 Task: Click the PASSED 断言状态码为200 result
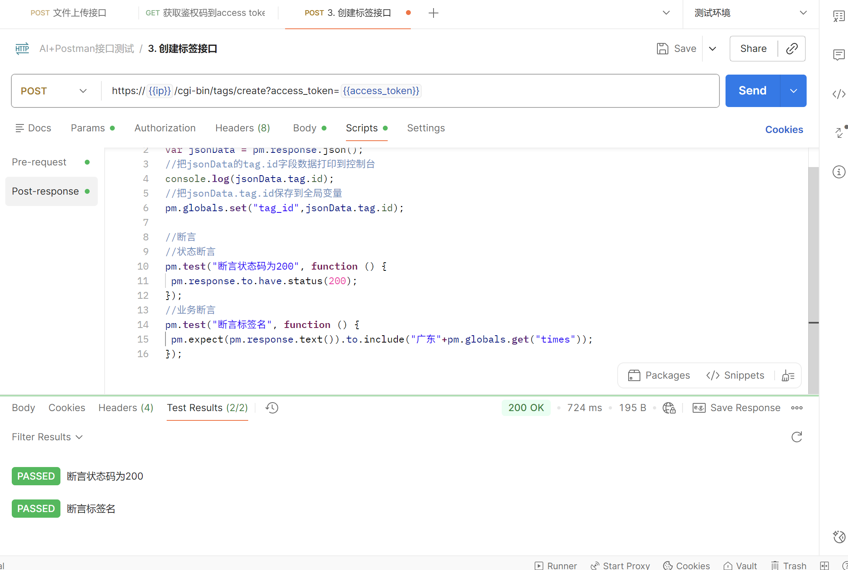pyautogui.click(x=77, y=476)
